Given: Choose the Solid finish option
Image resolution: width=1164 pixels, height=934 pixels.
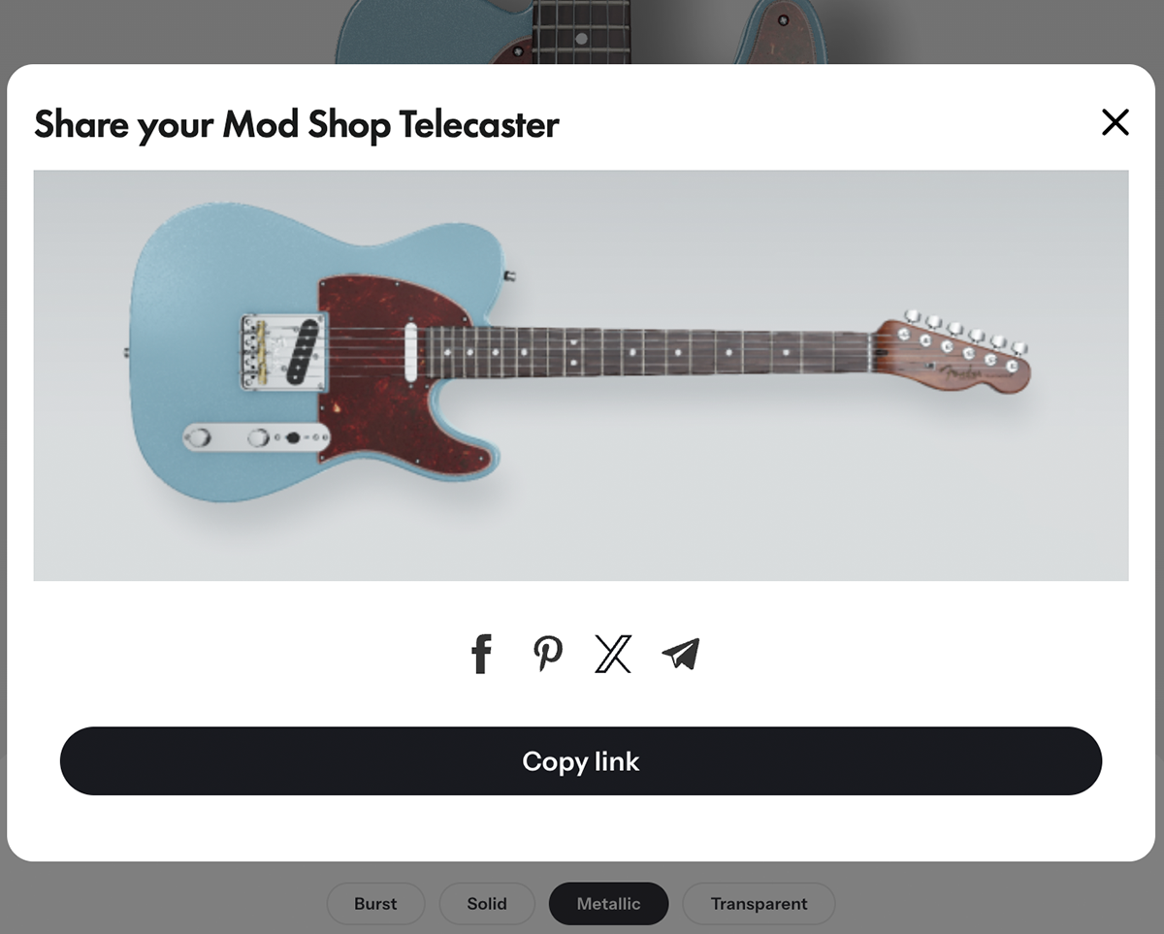Looking at the screenshot, I should click(487, 904).
